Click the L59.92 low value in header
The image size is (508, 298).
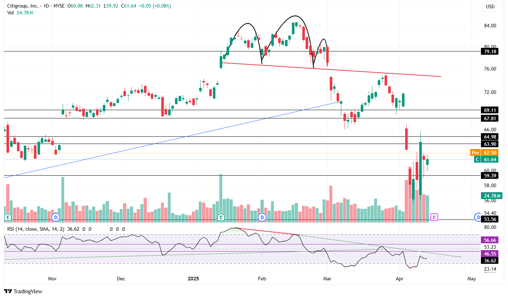[x=110, y=6]
